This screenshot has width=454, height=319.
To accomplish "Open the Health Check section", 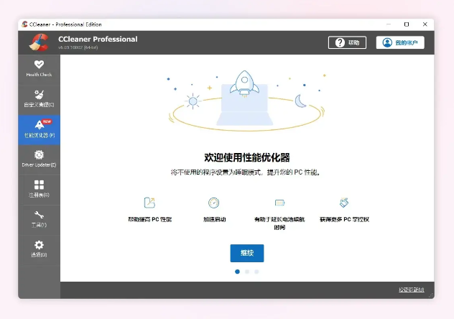I will 39,70.
